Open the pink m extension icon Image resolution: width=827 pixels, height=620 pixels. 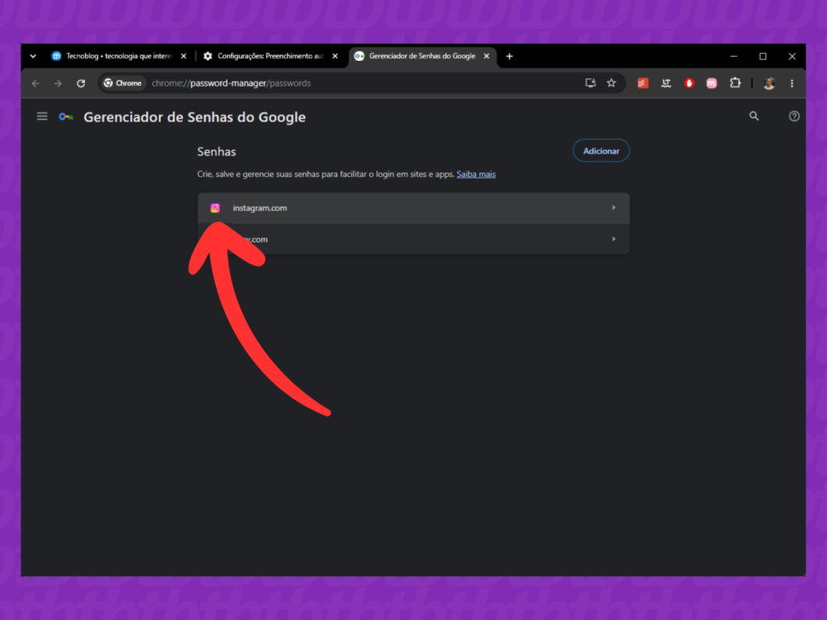point(712,83)
